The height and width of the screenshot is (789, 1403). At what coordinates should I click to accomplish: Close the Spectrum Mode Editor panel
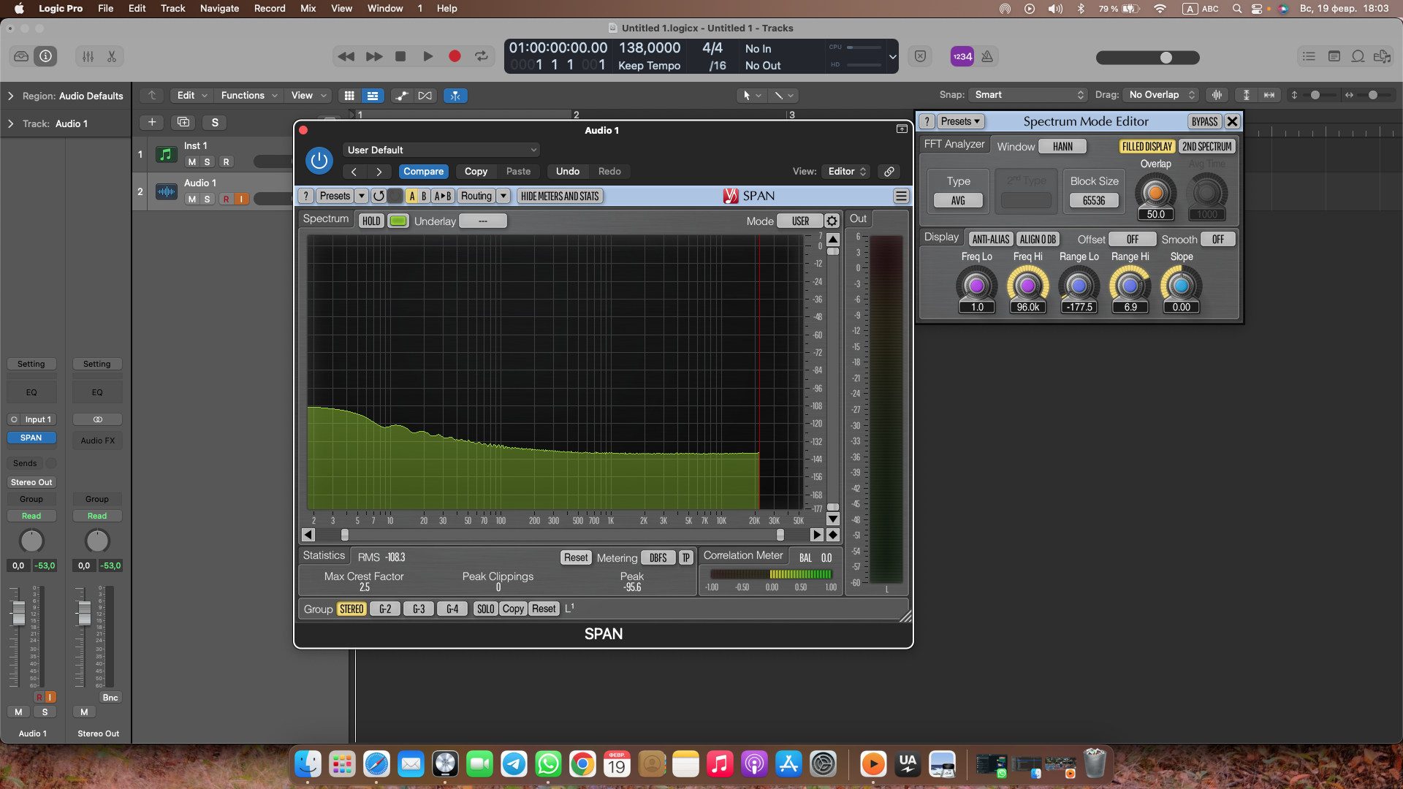click(1232, 121)
